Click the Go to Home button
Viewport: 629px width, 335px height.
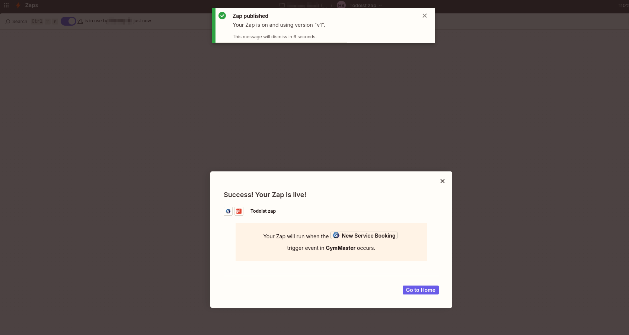point(421,290)
